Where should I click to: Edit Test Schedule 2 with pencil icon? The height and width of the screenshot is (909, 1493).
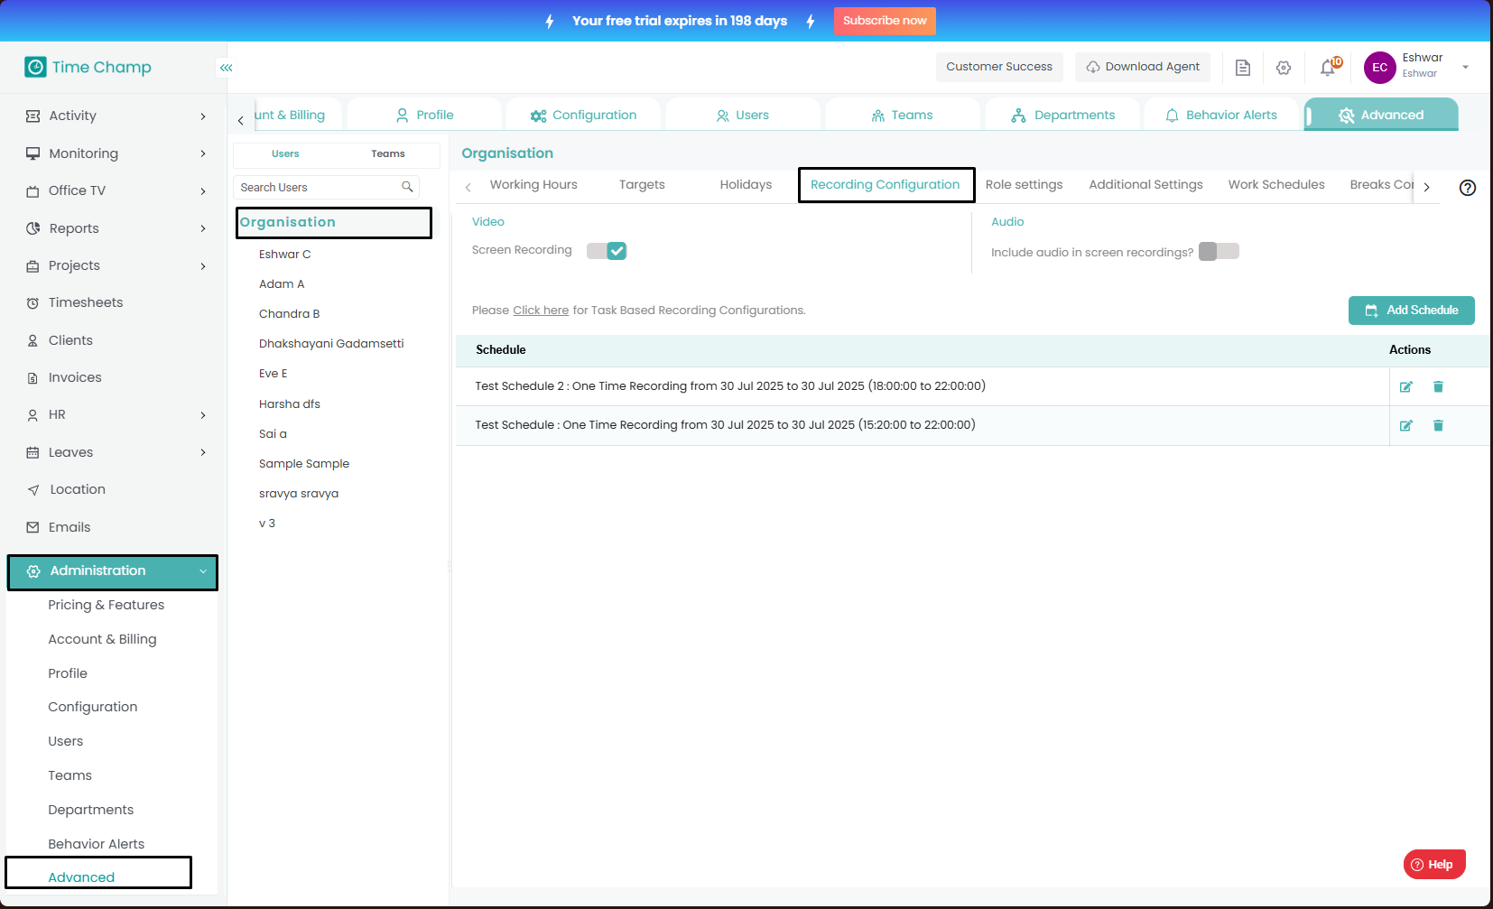[x=1405, y=387]
